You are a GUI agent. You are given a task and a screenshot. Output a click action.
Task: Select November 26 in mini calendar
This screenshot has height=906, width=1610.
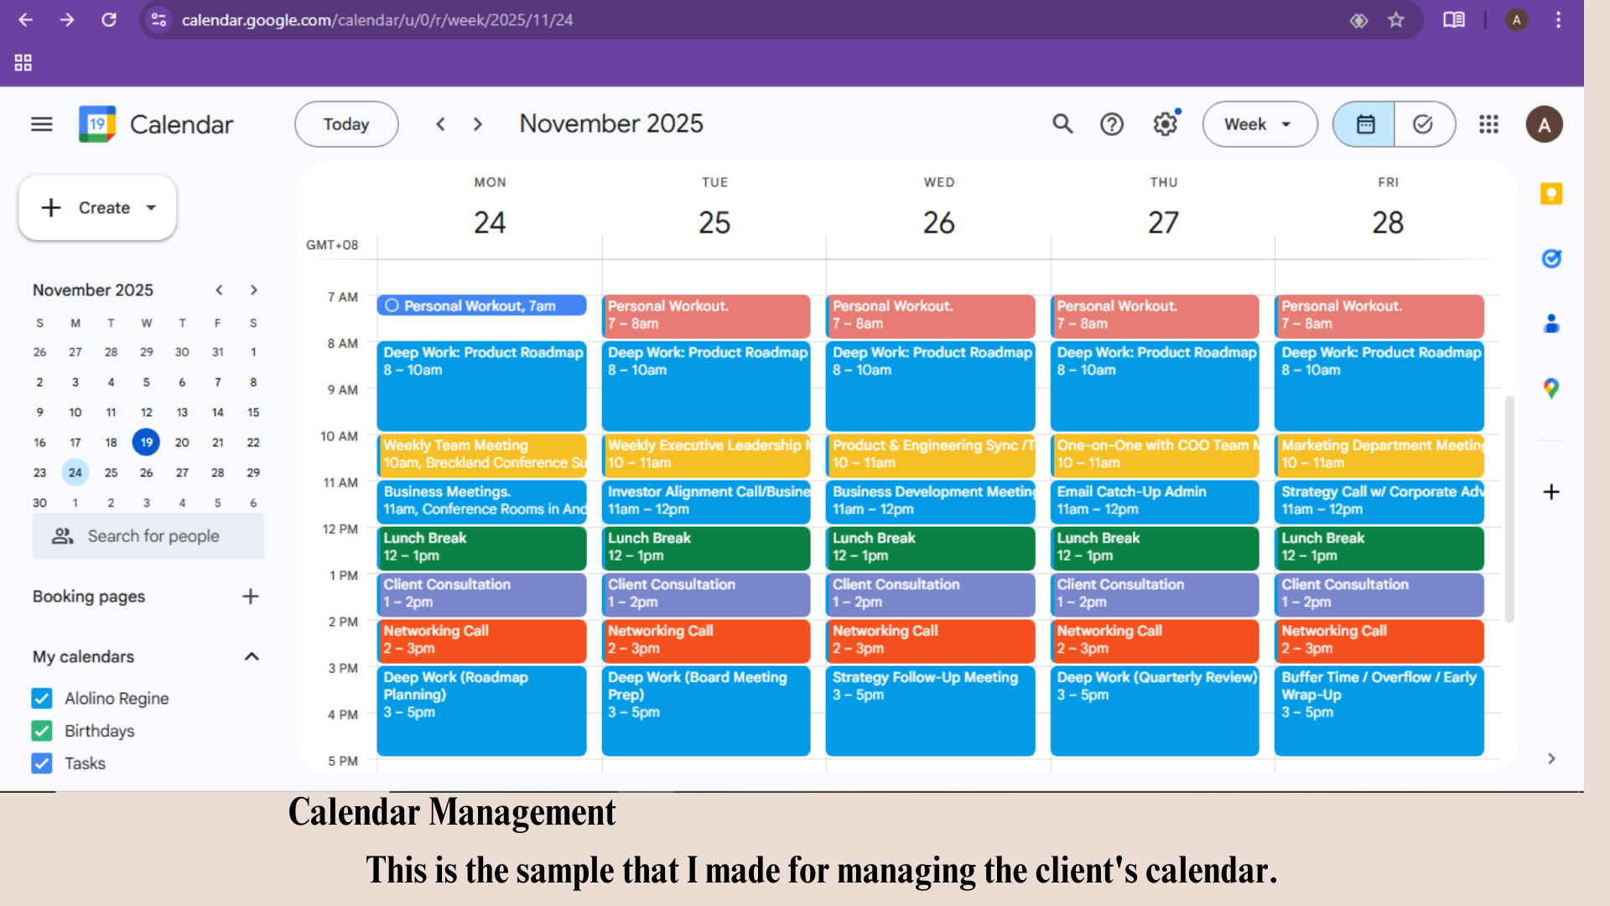point(146,472)
